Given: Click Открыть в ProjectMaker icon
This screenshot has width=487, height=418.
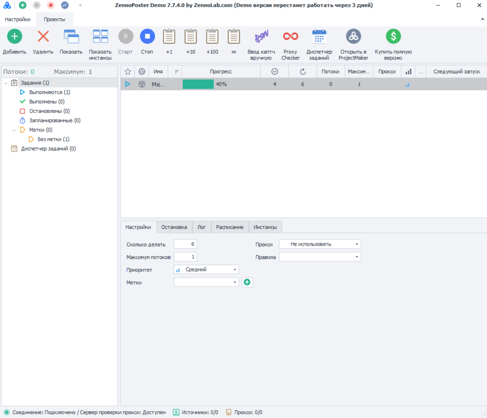Looking at the screenshot, I should tap(353, 36).
